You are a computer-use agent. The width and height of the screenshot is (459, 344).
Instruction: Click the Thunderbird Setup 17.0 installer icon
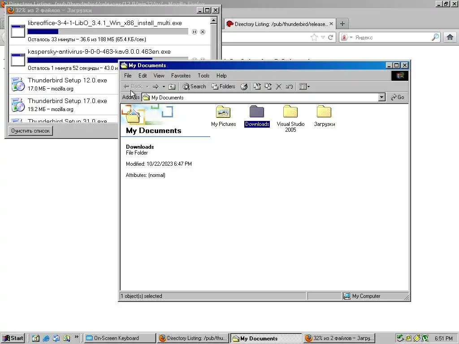pos(18,105)
